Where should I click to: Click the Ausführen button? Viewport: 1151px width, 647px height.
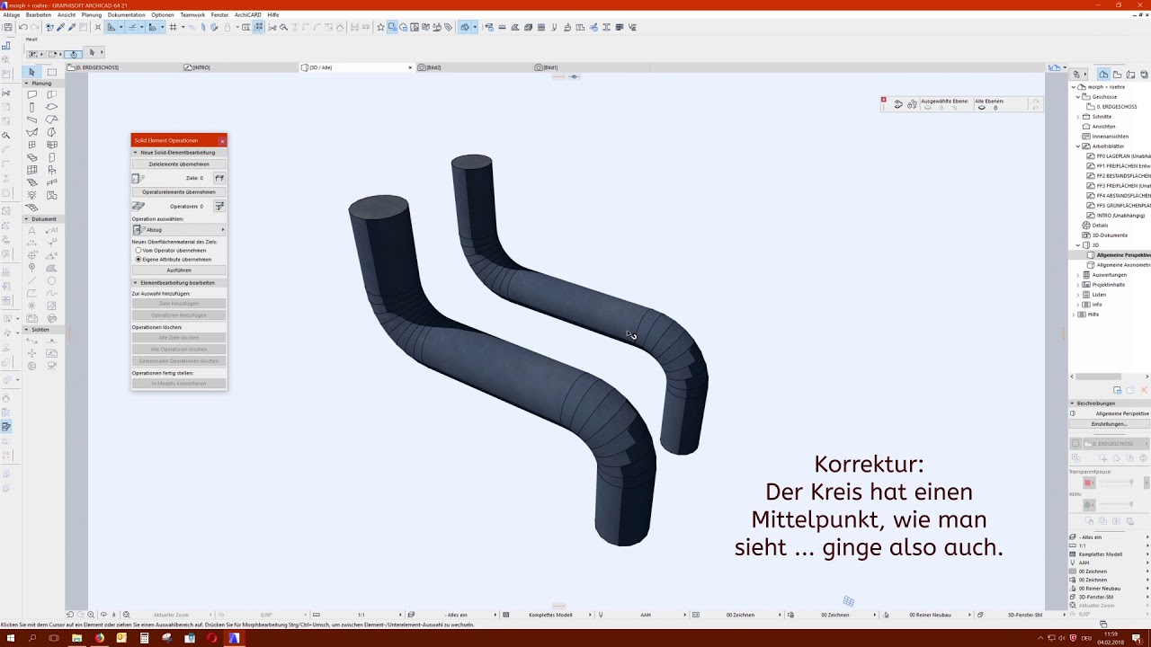179,270
